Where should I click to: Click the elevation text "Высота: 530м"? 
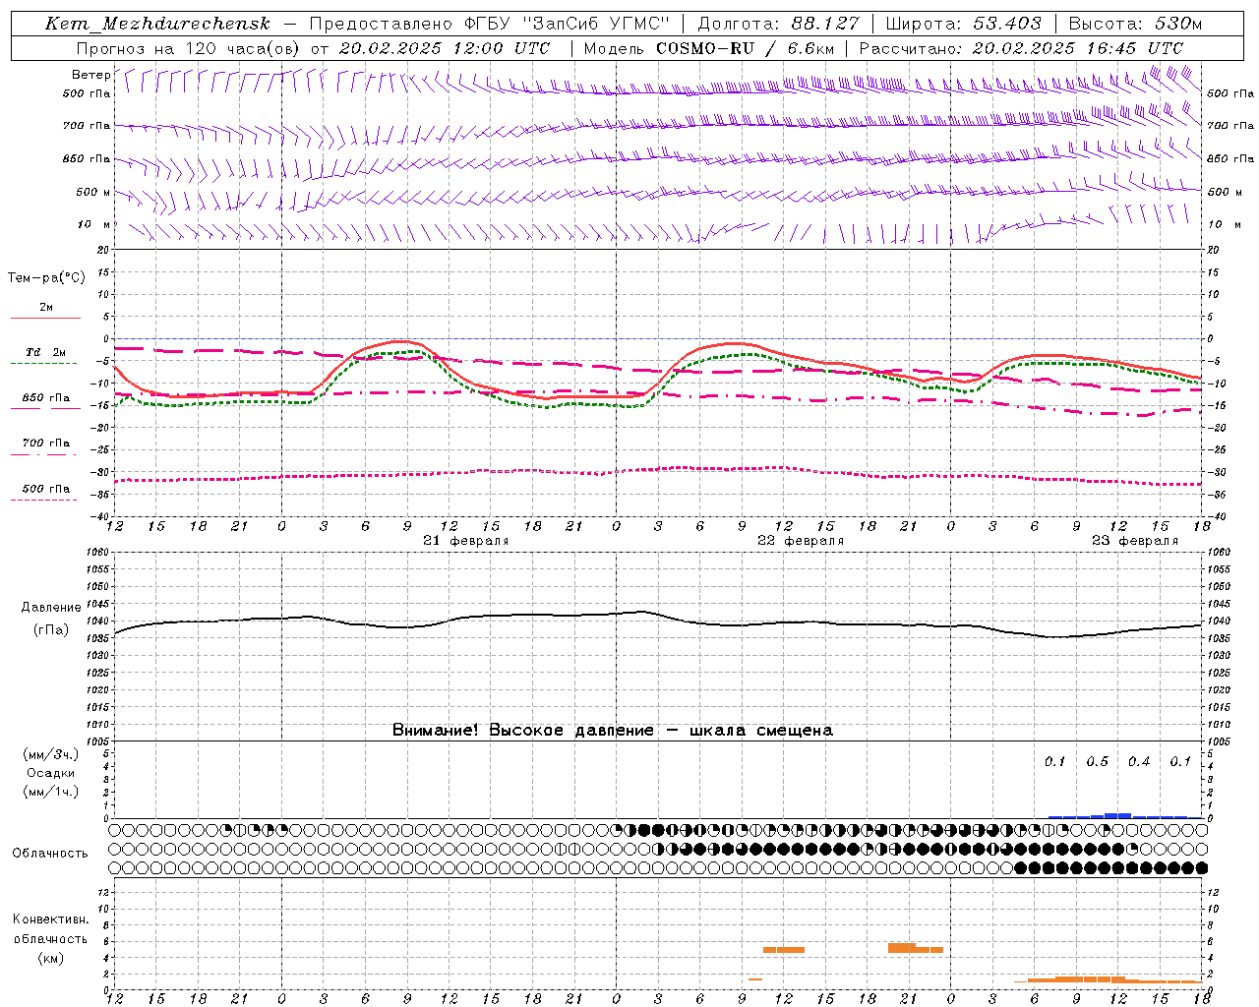(x=1135, y=24)
